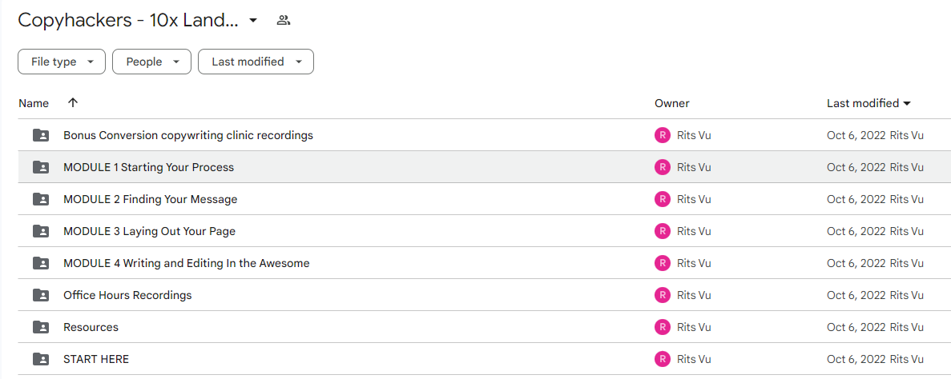Viewport: 951px width, 379px height.
Task: Reverse sort order with Name arrow icon
Action: point(73,103)
